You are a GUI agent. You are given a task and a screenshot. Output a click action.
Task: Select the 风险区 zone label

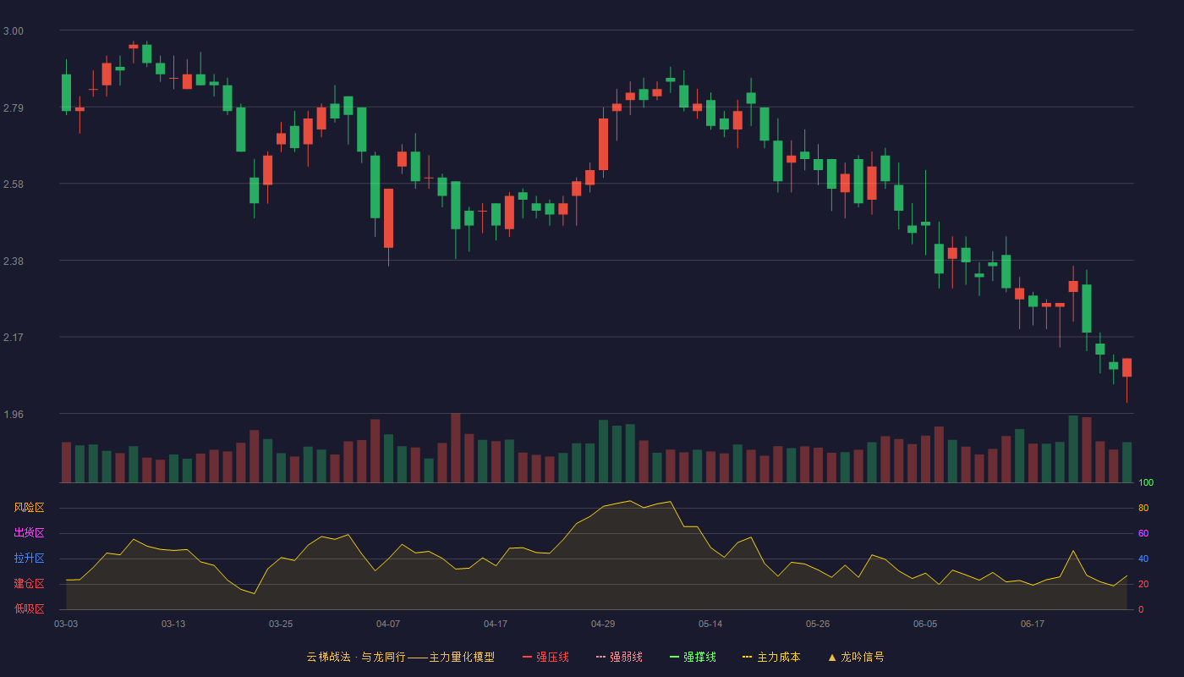[x=29, y=508]
